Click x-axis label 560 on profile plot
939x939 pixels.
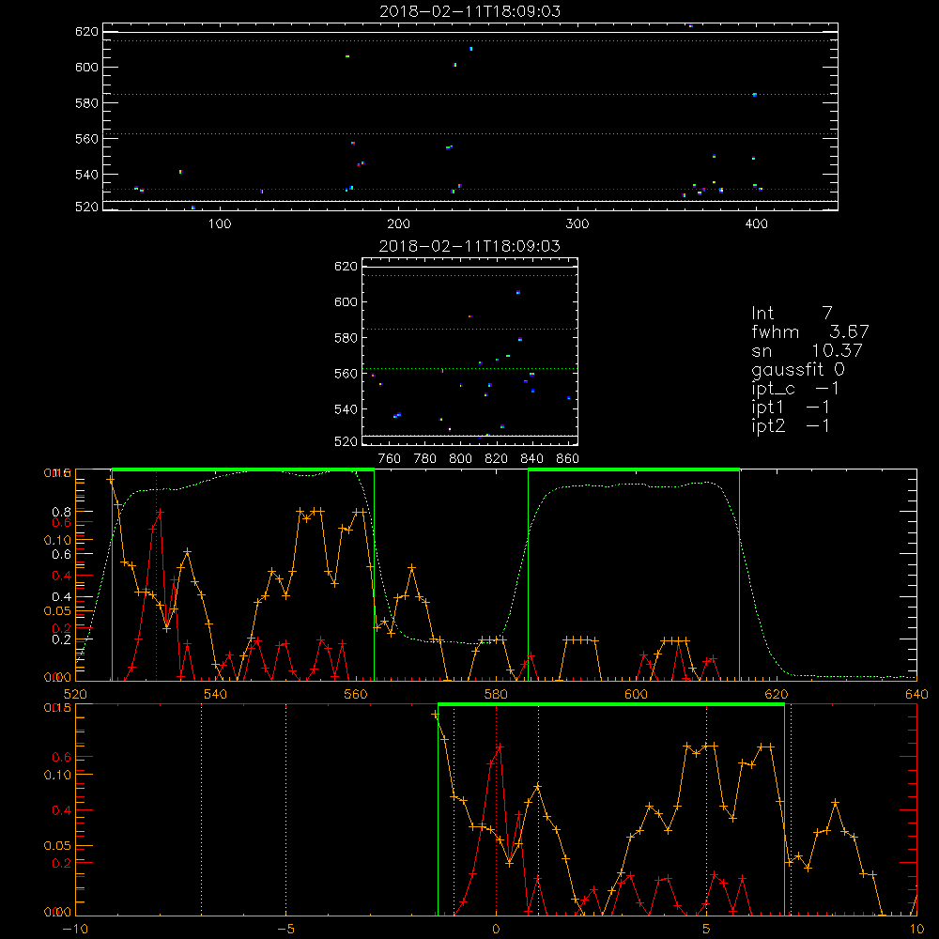click(356, 694)
